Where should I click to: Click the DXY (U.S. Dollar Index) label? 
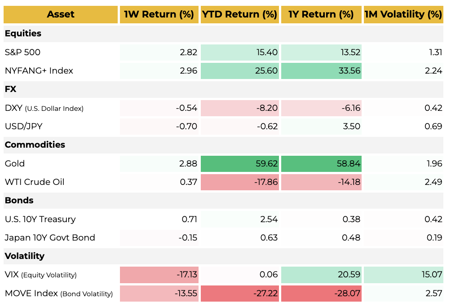click(44, 108)
